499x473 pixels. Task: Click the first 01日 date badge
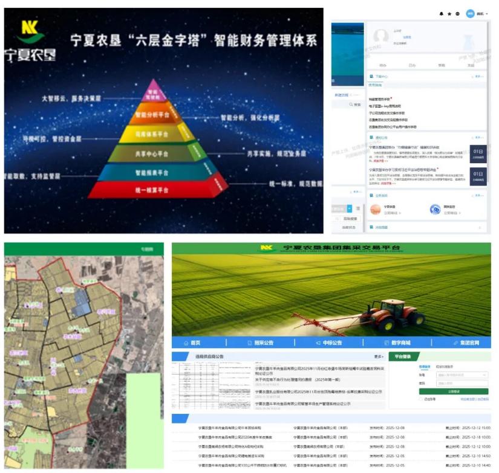[x=477, y=153]
